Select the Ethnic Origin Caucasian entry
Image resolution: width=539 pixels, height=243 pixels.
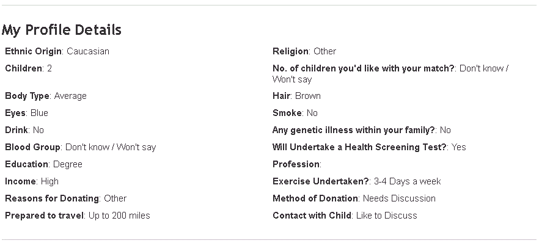[x=57, y=51]
